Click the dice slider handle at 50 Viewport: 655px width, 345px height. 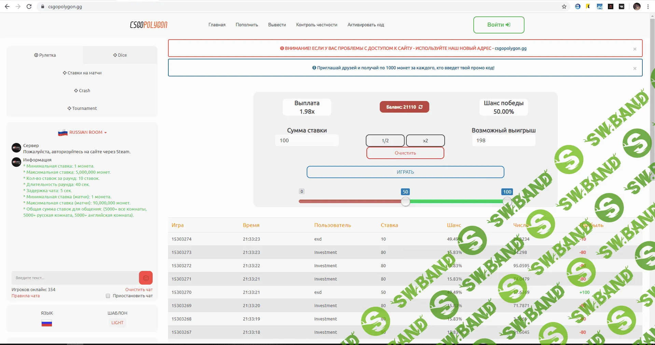(x=405, y=202)
